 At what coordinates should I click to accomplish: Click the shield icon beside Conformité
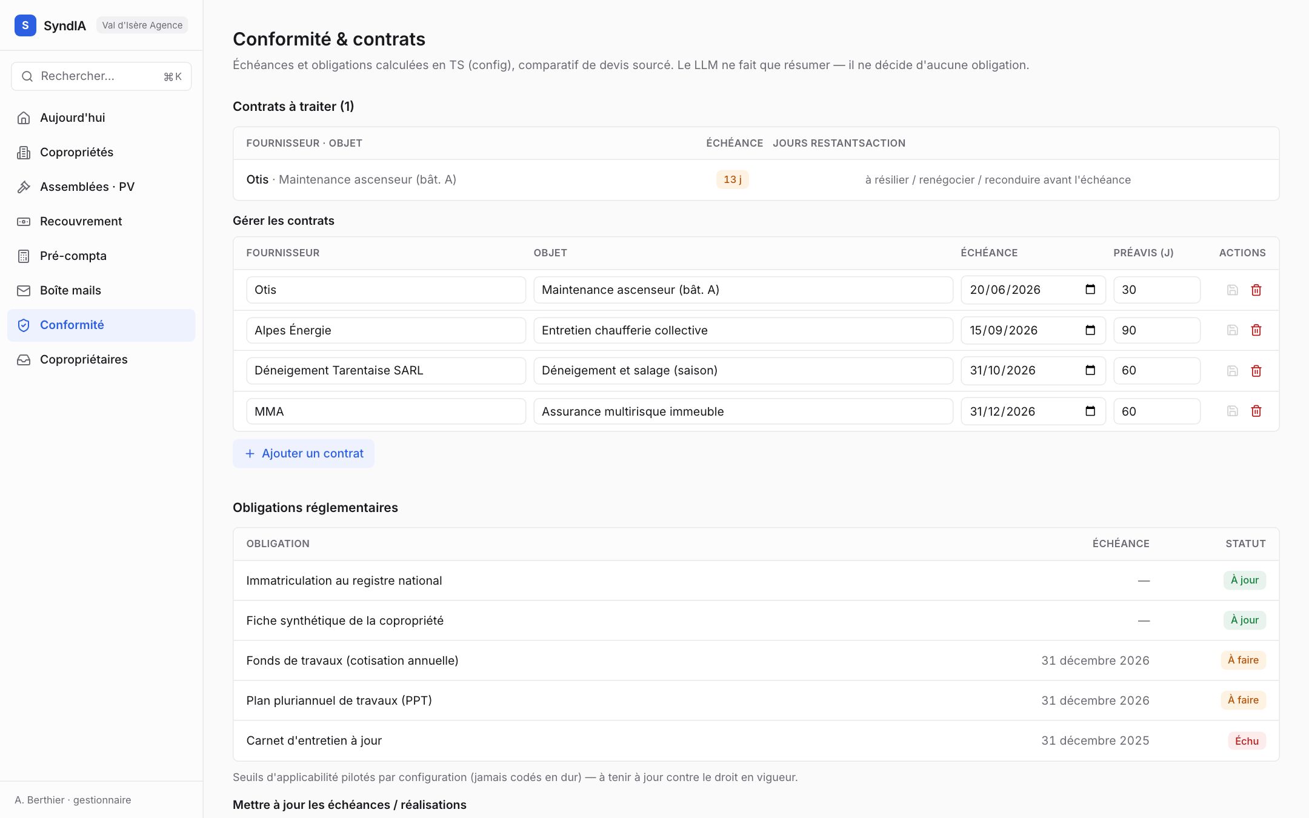point(24,325)
